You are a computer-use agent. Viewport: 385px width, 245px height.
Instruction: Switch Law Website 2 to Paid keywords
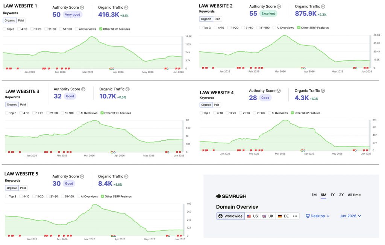coord(217,19)
